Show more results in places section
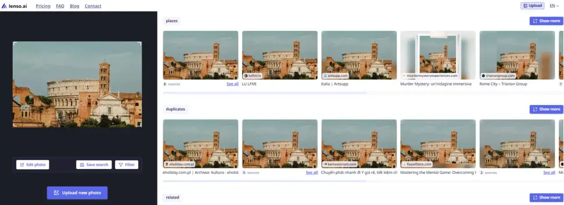 point(546,21)
